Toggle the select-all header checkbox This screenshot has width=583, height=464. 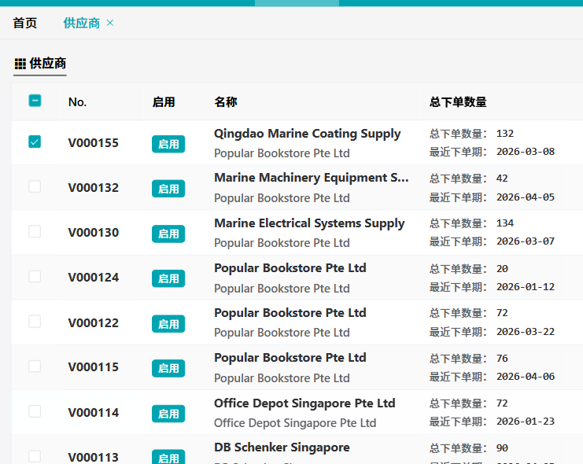click(x=35, y=101)
